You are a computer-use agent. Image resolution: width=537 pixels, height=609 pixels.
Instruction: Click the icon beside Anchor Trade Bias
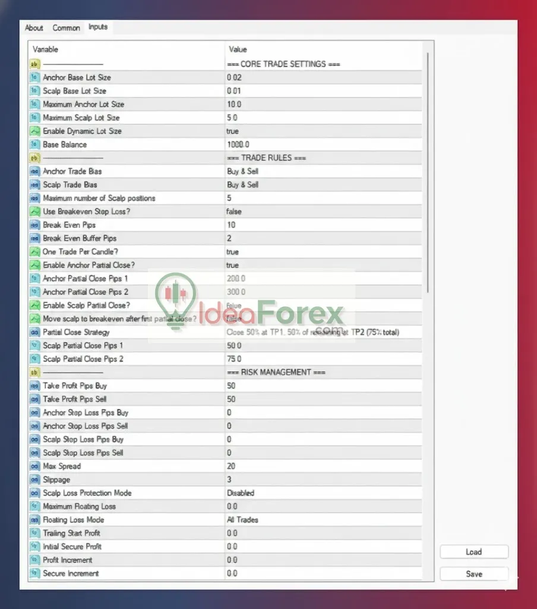click(x=34, y=171)
